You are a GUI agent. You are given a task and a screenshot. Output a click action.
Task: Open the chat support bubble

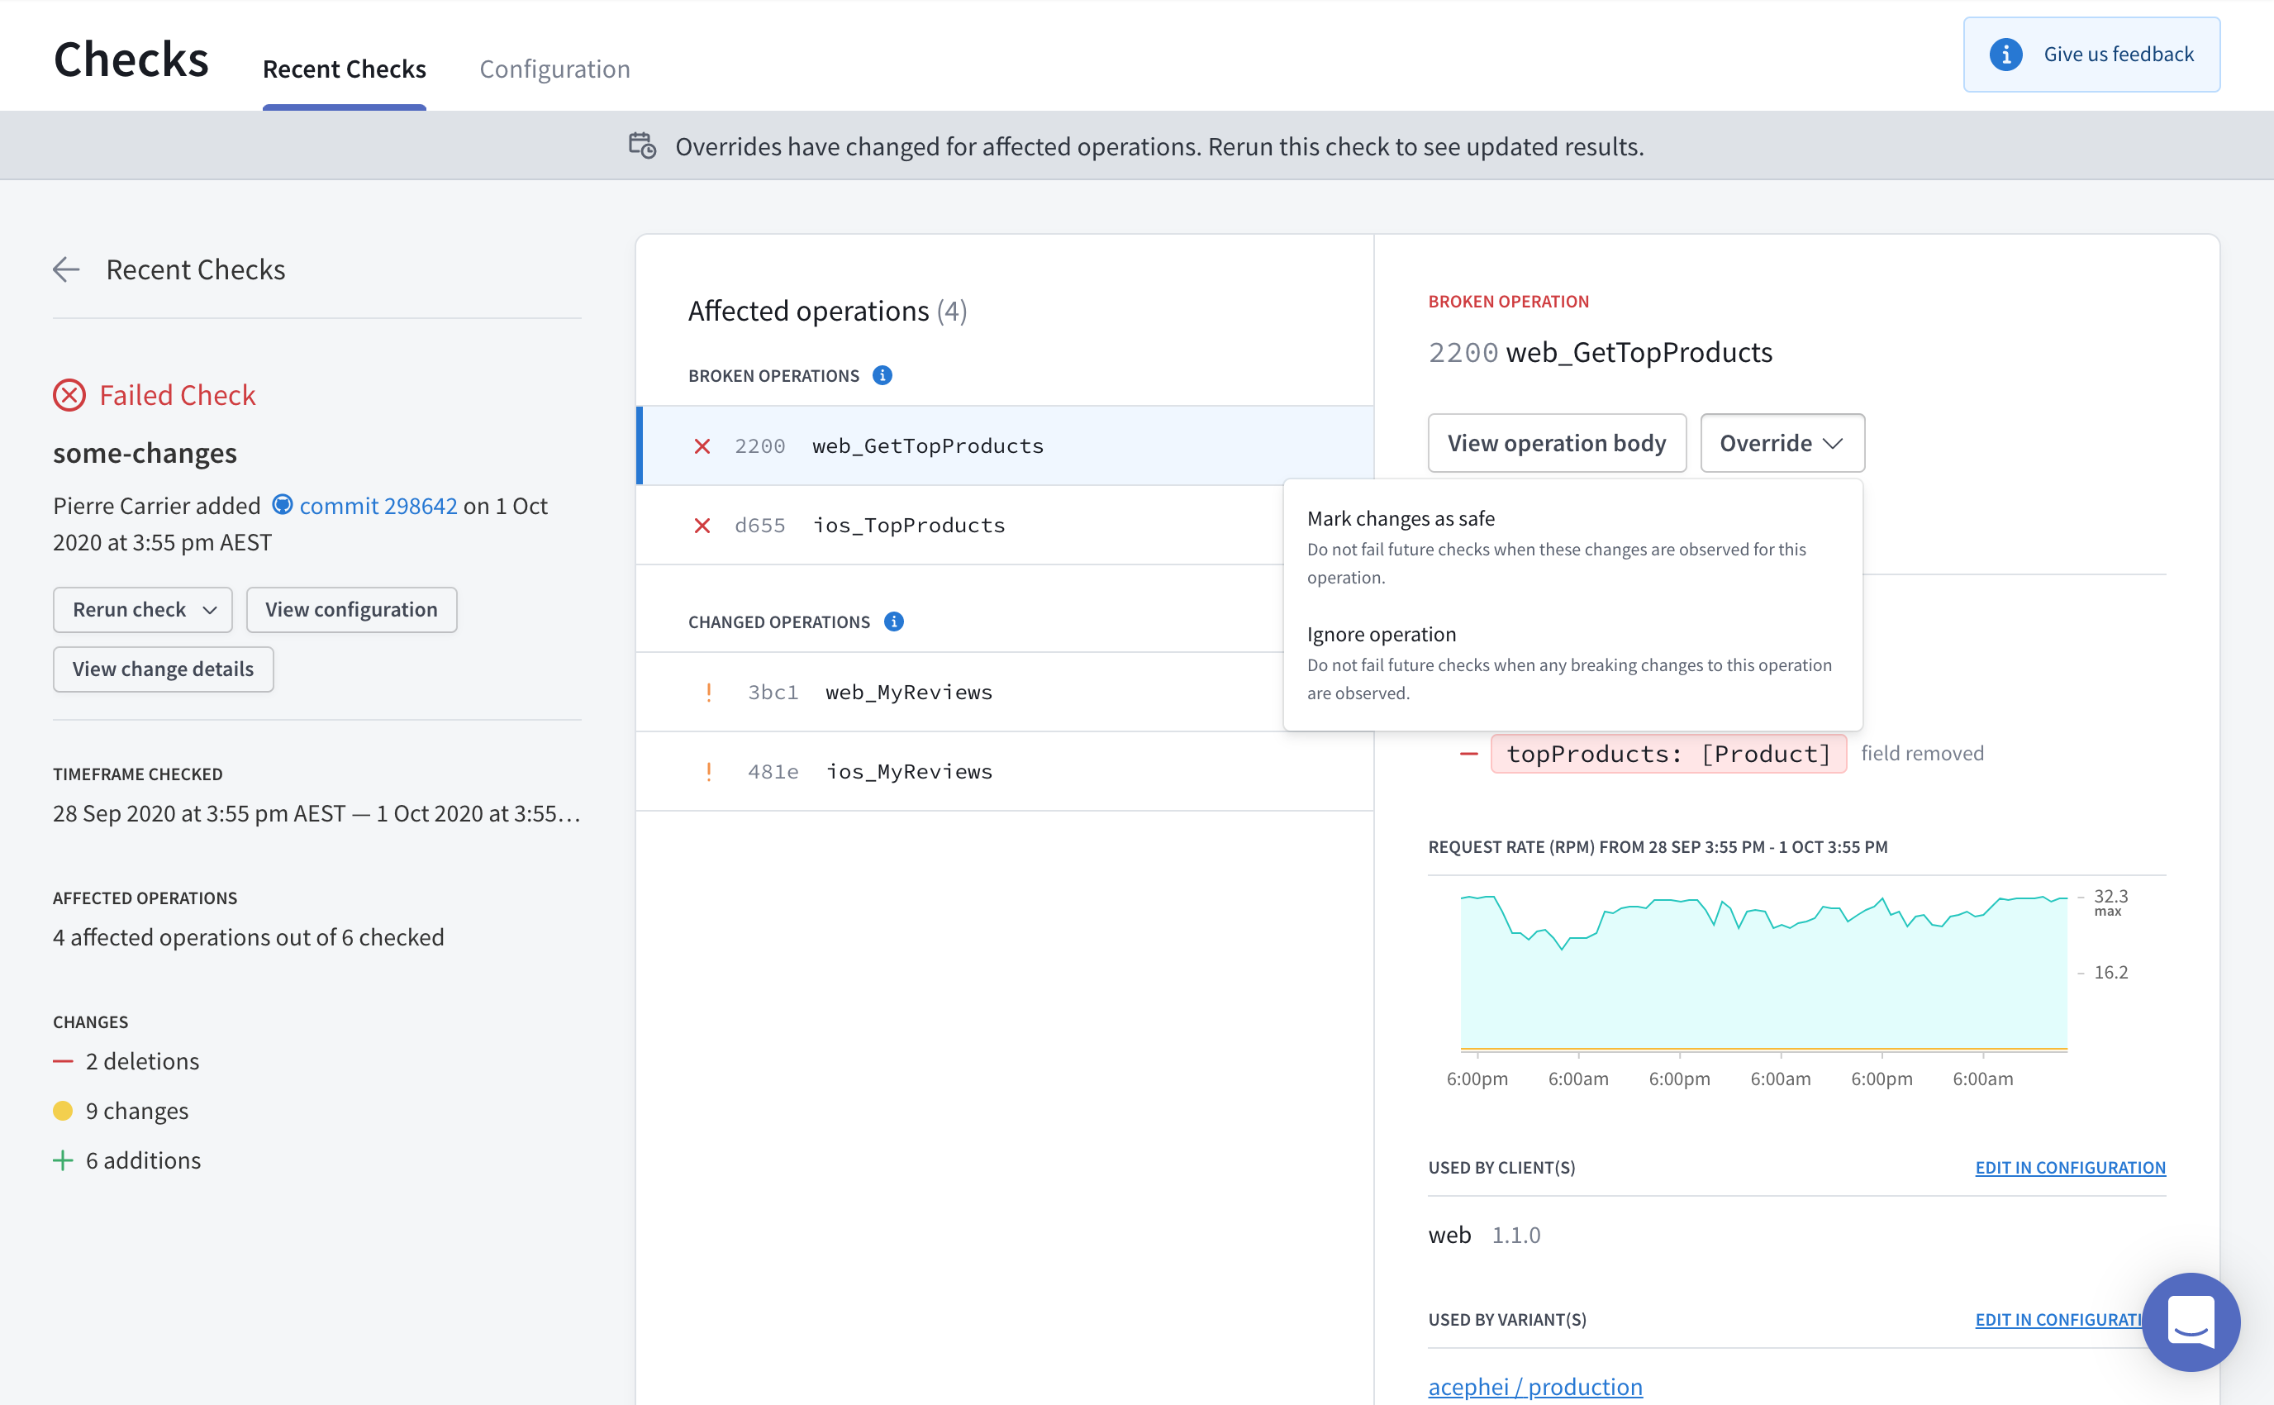coord(2190,1321)
